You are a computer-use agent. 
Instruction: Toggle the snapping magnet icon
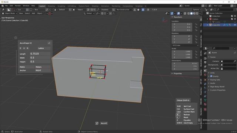pyautogui.click(x=102, y=13)
